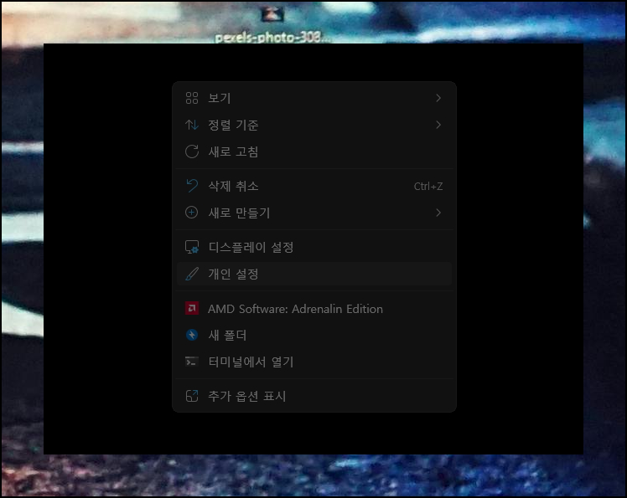Screen dimensions: 627x498
Task: Select 새로 고침 in the context menu
Action: pyautogui.click(x=314, y=151)
